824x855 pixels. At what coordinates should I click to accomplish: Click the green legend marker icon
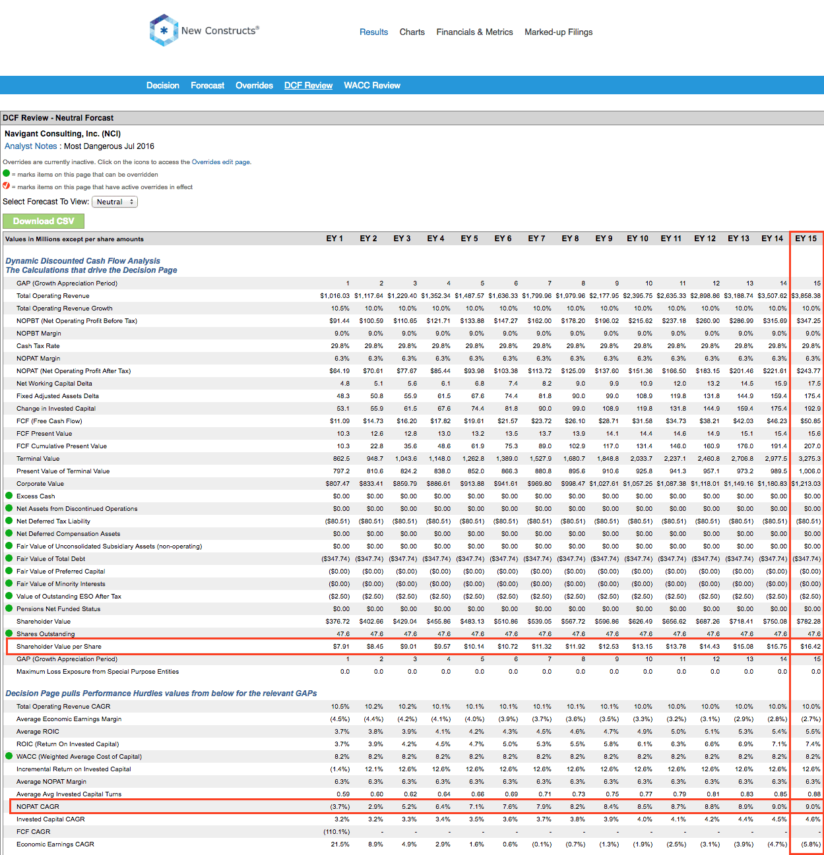tap(7, 173)
